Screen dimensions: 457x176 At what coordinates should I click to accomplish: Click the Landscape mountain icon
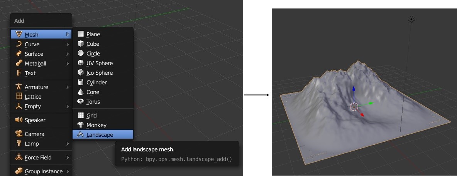[80, 134]
